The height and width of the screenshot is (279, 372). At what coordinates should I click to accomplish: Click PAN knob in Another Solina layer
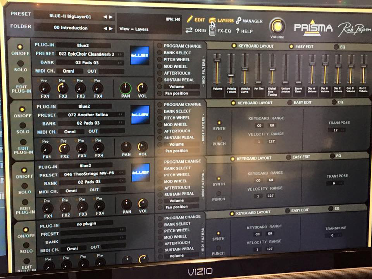[x=126, y=147]
